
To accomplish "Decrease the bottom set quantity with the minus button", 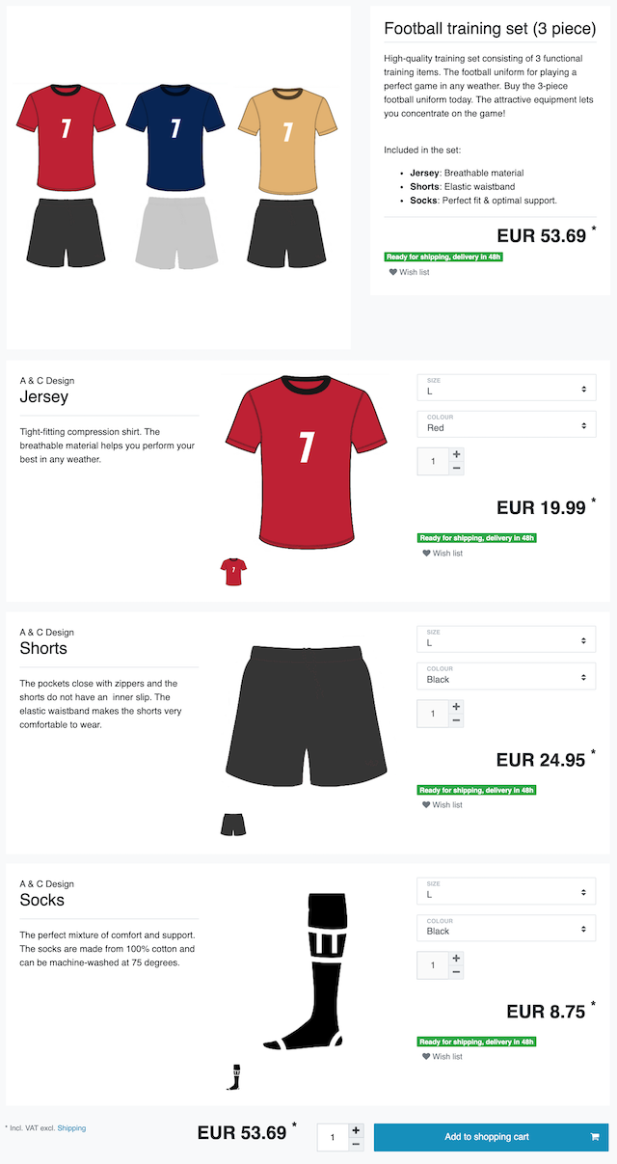I will coord(356,1144).
